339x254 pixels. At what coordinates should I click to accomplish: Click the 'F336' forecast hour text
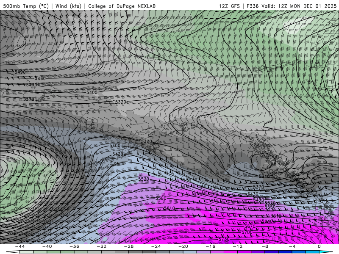pos(253,6)
